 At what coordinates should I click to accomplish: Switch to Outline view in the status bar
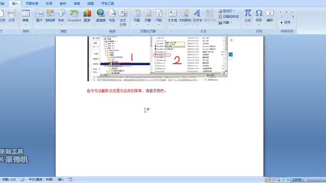283,179
